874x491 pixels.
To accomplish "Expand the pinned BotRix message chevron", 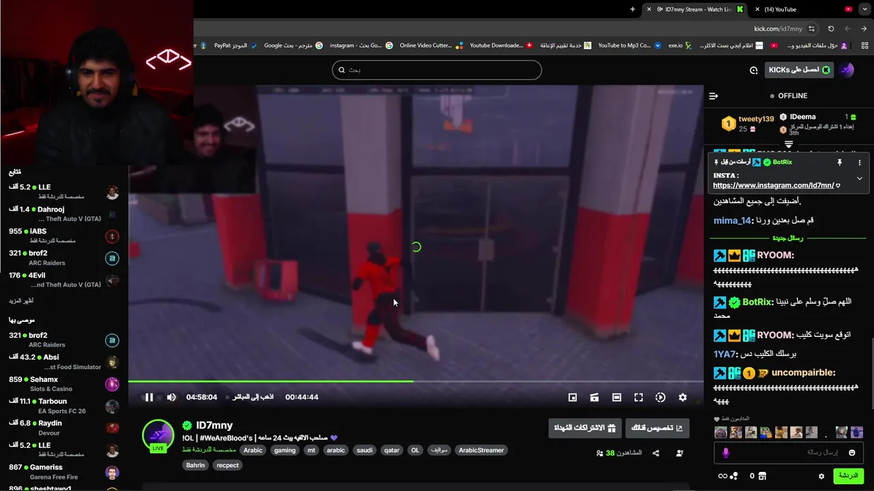I will pos(859,179).
